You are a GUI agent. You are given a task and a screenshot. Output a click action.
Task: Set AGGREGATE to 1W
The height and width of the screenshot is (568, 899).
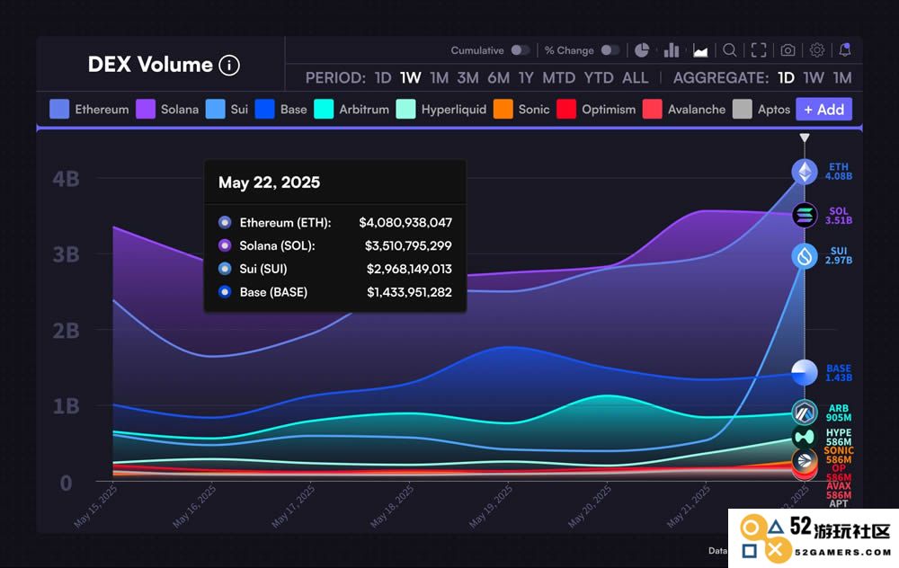click(x=814, y=78)
